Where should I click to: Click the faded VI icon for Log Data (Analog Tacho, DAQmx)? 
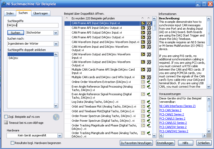[143, 102]
